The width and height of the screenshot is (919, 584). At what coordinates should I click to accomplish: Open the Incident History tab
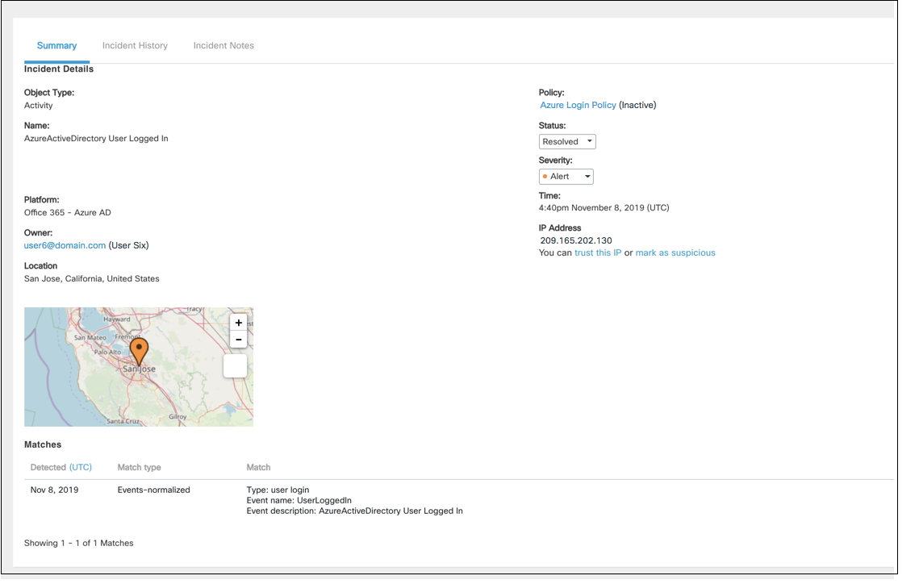135,46
